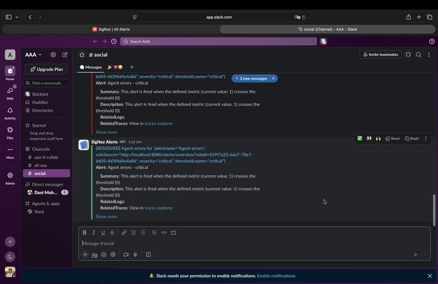Toggle bold formatting in message composer
Screen dimensions: 438x284
[x=84, y=233]
